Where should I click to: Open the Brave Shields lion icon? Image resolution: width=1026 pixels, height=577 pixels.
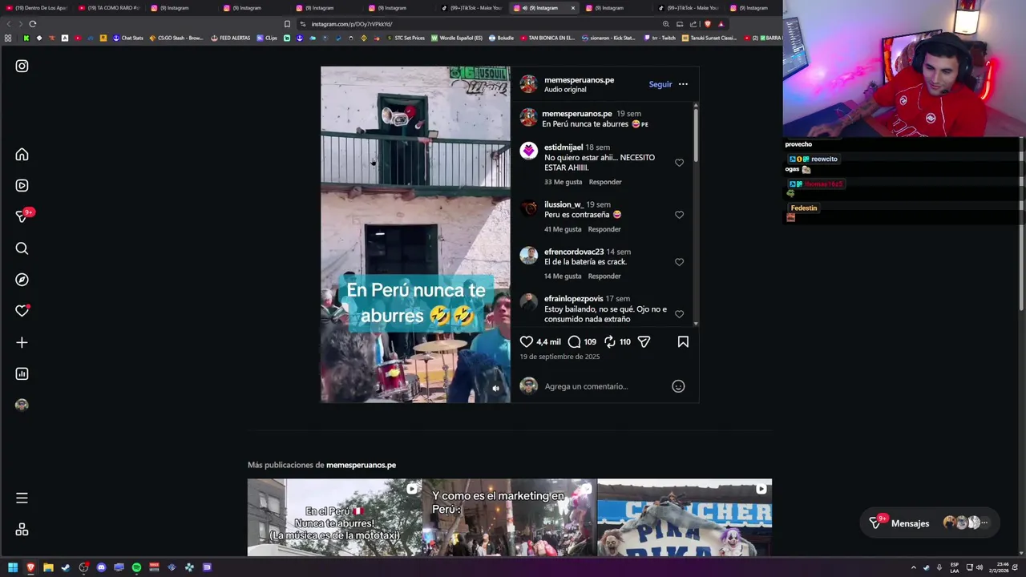pyautogui.click(x=707, y=24)
